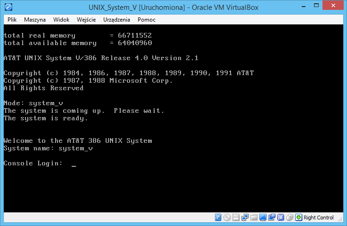Click the floppy disk status icon
Screen dimensions: 347x226
point(236,218)
